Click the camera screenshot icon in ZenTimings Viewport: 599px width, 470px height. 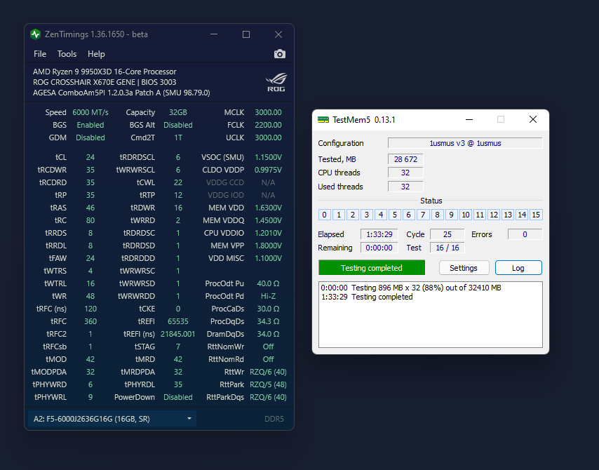[279, 54]
